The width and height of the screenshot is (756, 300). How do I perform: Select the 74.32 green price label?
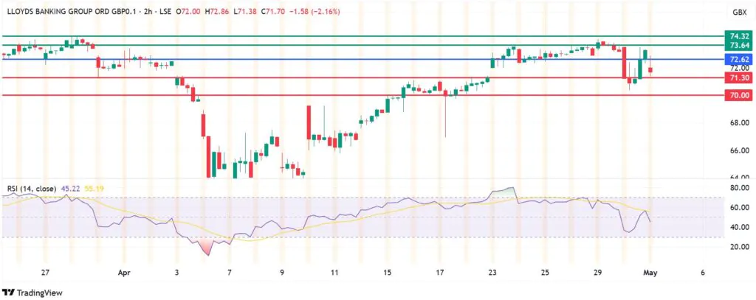(x=739, y=35)
